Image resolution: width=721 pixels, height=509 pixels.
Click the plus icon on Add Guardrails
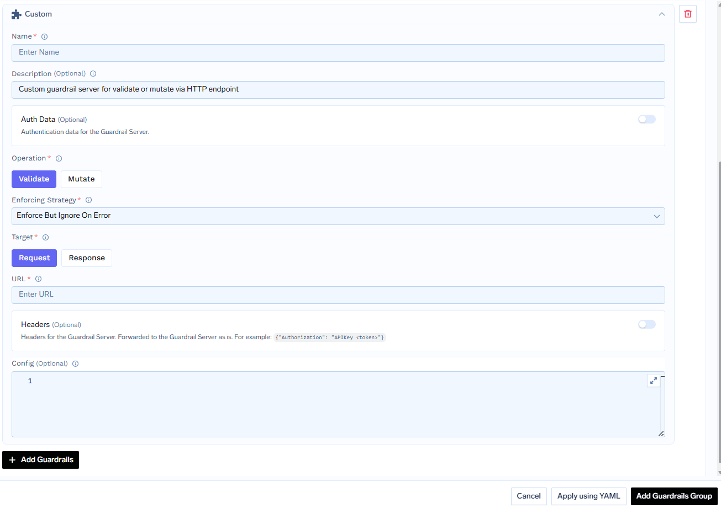pos(12,460)
